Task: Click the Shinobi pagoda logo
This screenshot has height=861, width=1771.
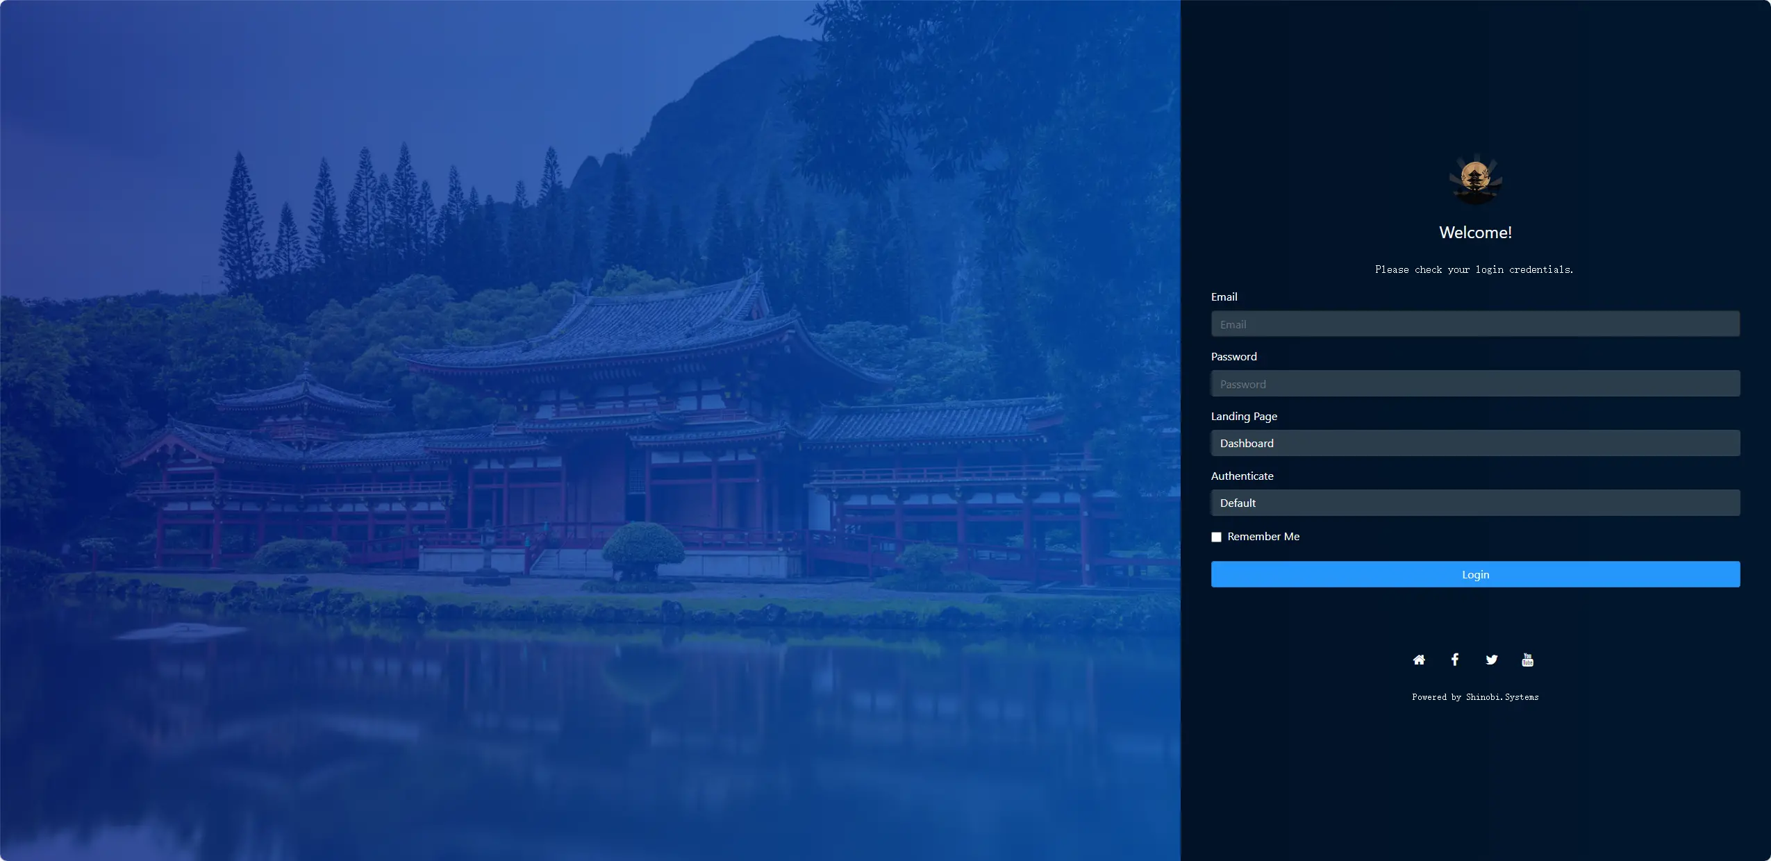Action: (x=1475, y=180)
